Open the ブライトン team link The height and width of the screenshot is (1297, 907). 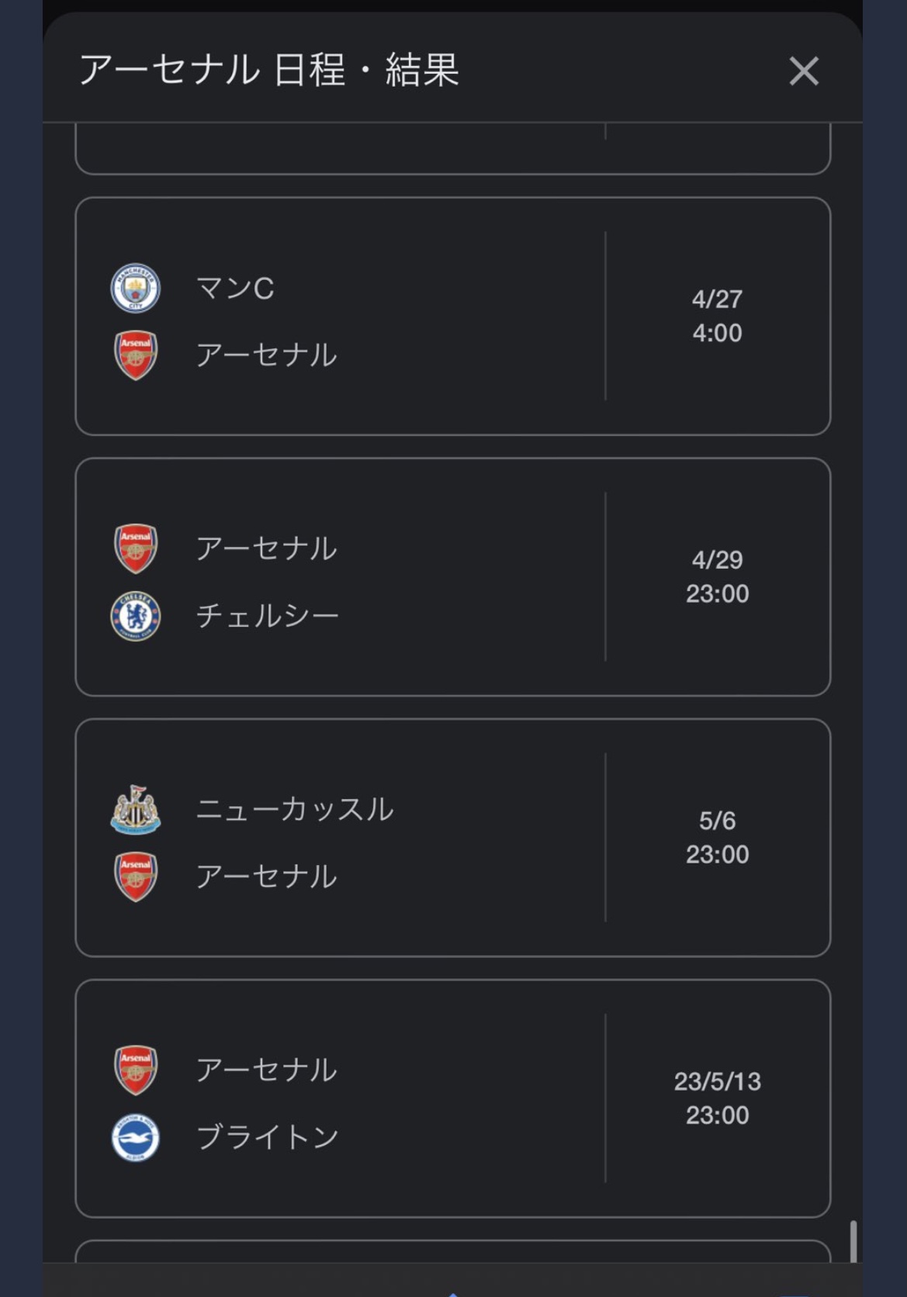(x=267, y=1137)
